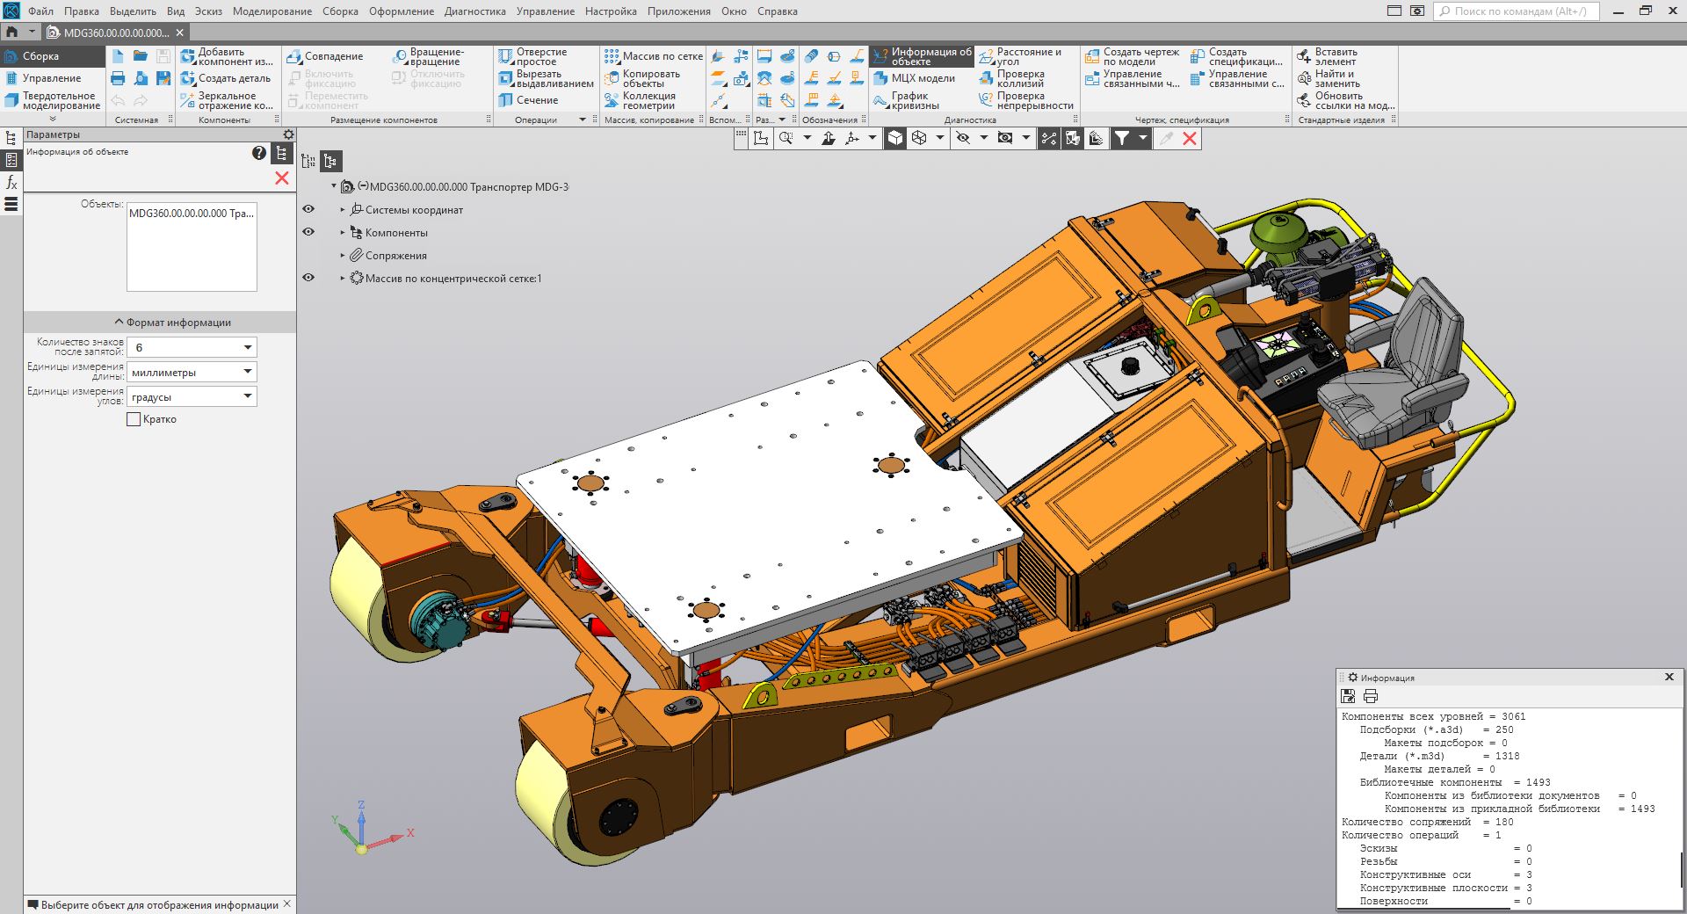The image size is (1687, 914).
Task: Expand the Компоненты tree node
Action: [x=343, y=233]
